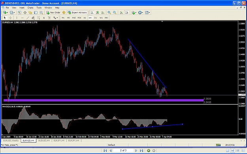Switch chart to Line Chart mode
Image resolution: width=247 pixels, height=154 pixels.
coord(103,13)
